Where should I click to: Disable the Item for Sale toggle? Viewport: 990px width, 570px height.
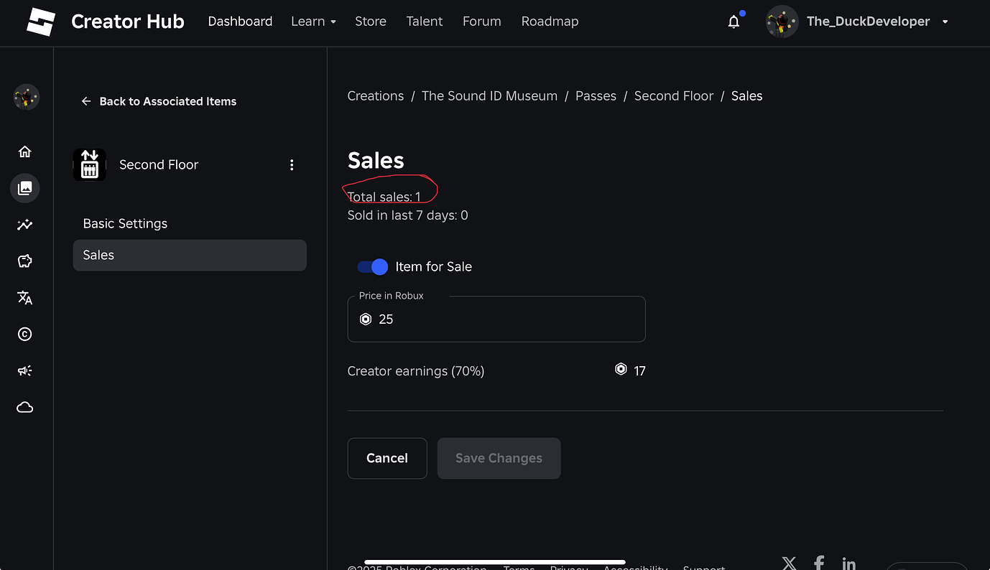click(372, 266)
